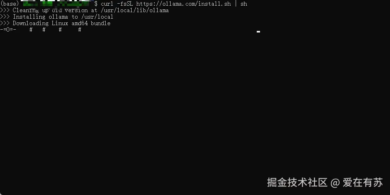The width and height of the screenshot is (390, 195).
Task: Select the Downloading Linux amd64 bundle text
Action: 62,23
